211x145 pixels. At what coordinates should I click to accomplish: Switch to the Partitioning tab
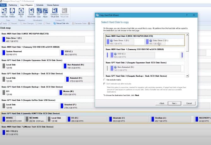pos(13,5)
